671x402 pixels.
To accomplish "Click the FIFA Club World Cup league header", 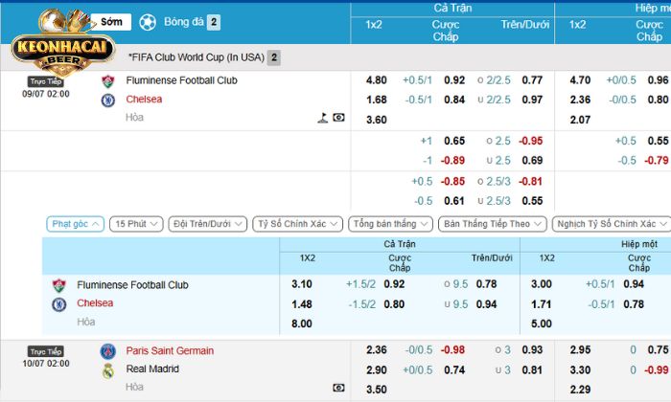I will [x=197, y=57].
